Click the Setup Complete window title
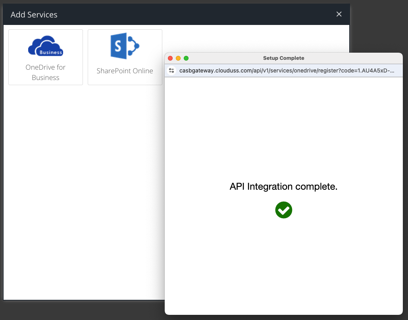Screen dimensions: 408x320 pyautogui.click(x=284, y=58)
